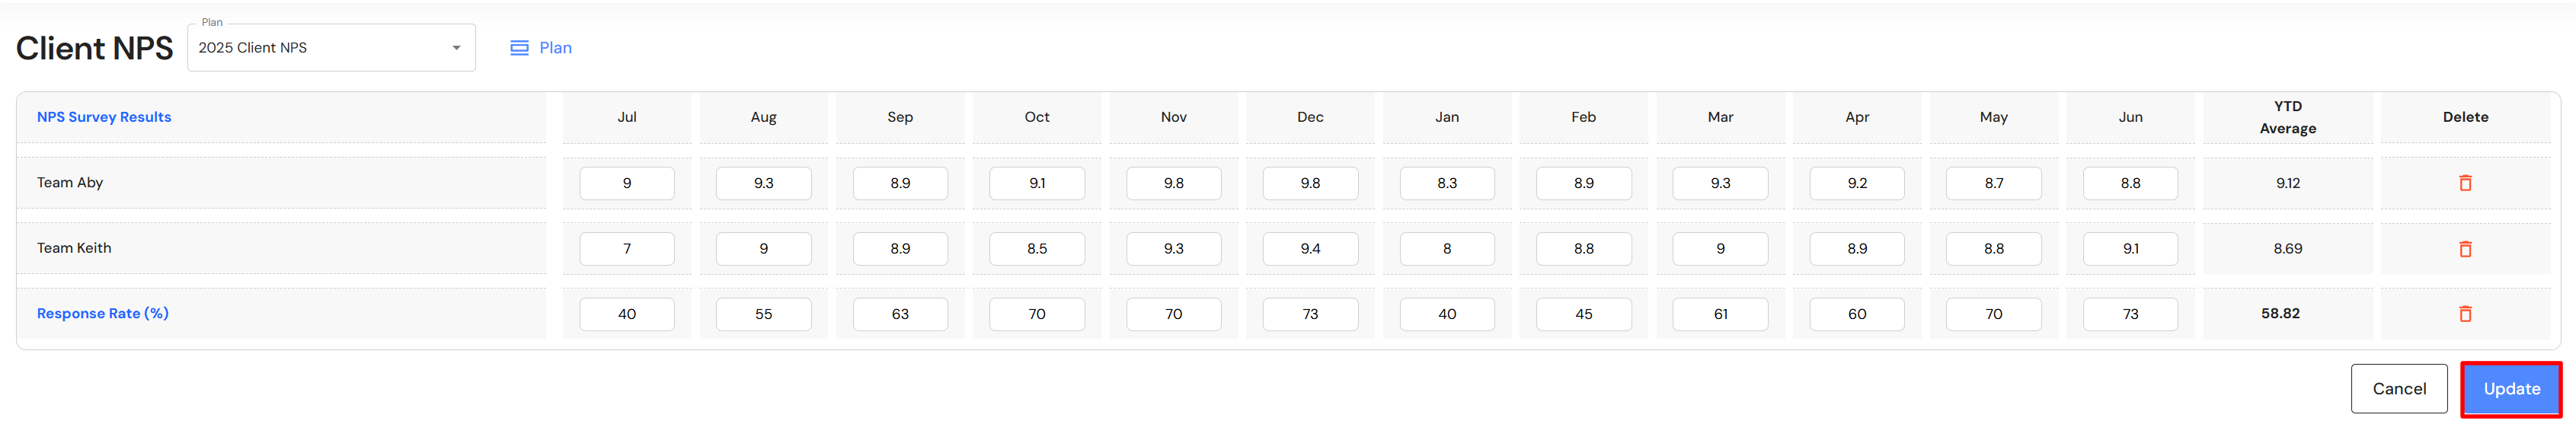Select Team Aby's Dec score field
Viewport: 2576px width, 437px height.
pos(1310,184)
